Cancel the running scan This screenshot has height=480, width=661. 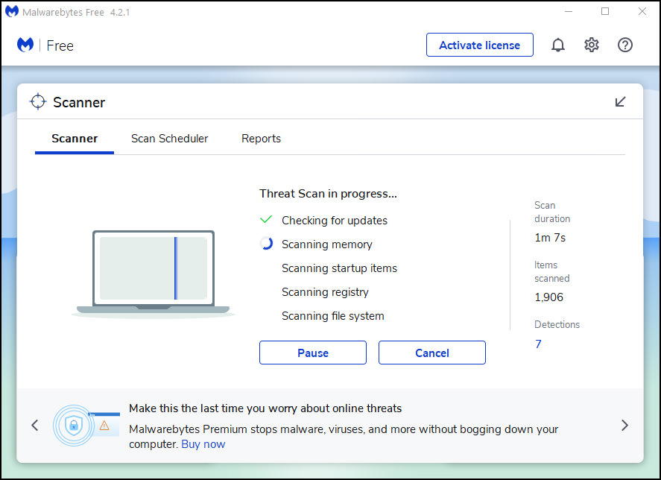[431, 352]
